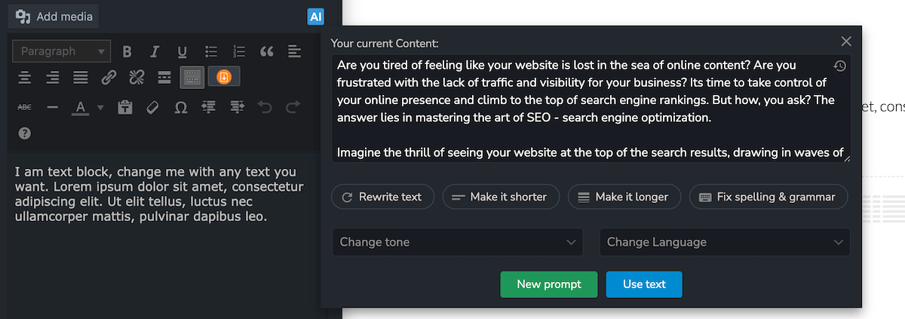
Task: Open text color picker arrow
Action: [100, 107]
